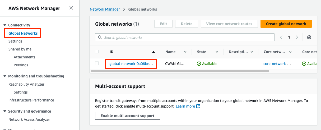
Task: Open global-network-0a08be link
Action: coord(131,64)
